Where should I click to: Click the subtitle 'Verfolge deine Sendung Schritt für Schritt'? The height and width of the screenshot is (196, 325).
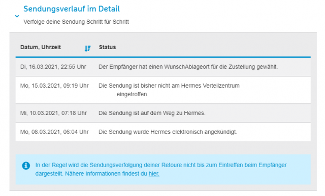click(x=76, y=22)
